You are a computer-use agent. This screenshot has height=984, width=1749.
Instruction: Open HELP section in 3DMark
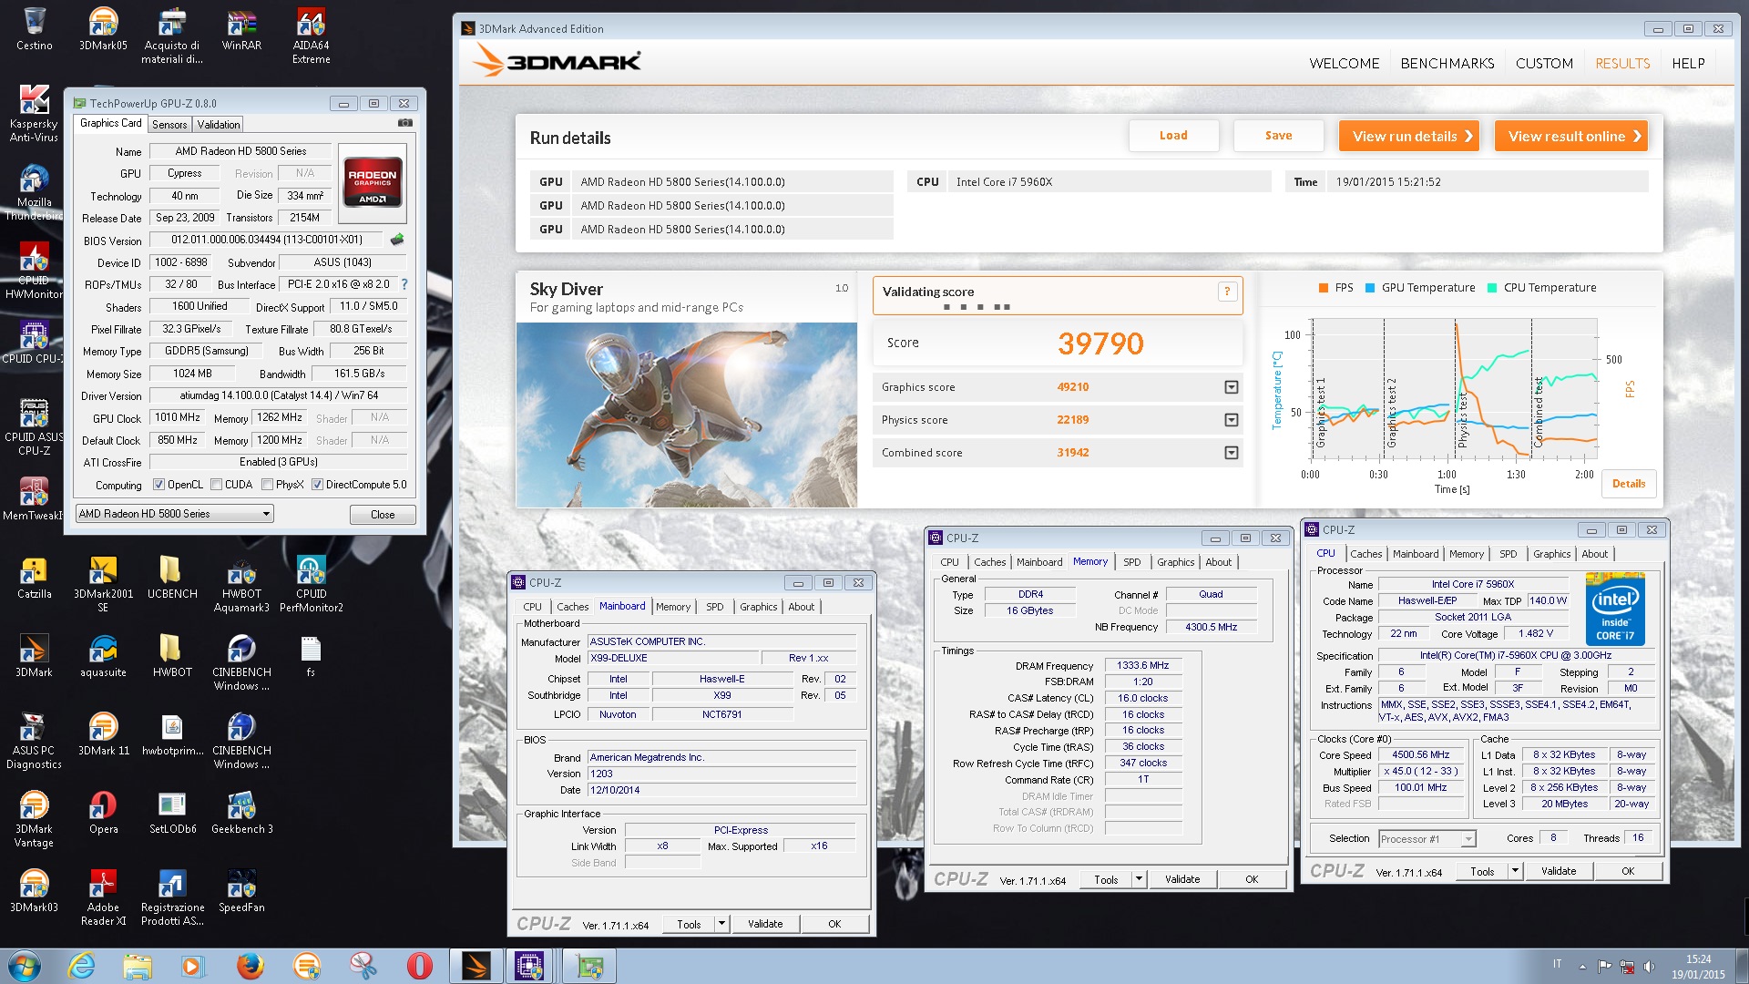click(1688, 64)
